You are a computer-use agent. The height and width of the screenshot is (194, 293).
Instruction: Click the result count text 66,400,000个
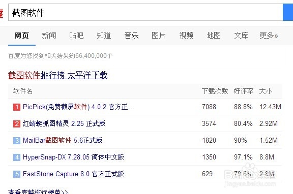94,55
